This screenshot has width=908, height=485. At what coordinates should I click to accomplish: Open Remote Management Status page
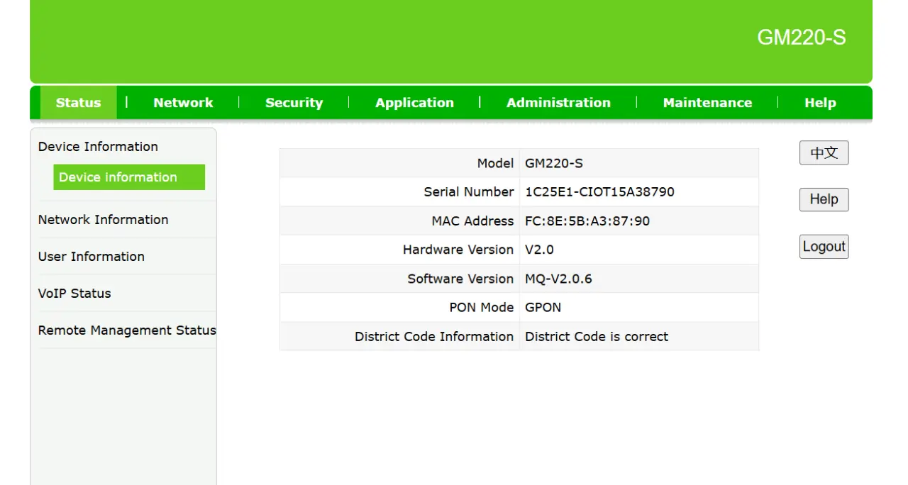pyautogui.click(x=127, y=330)
